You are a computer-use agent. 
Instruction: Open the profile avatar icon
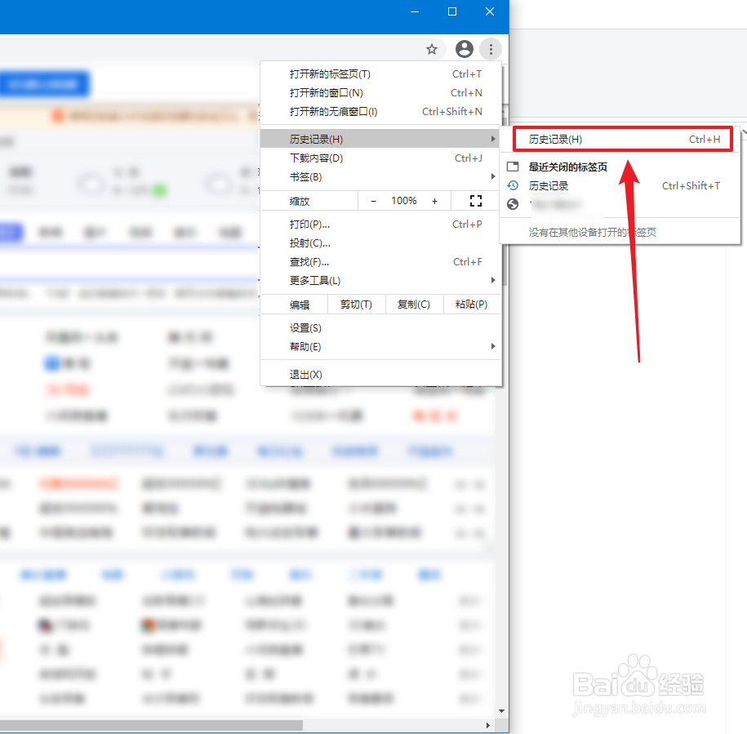464,49
